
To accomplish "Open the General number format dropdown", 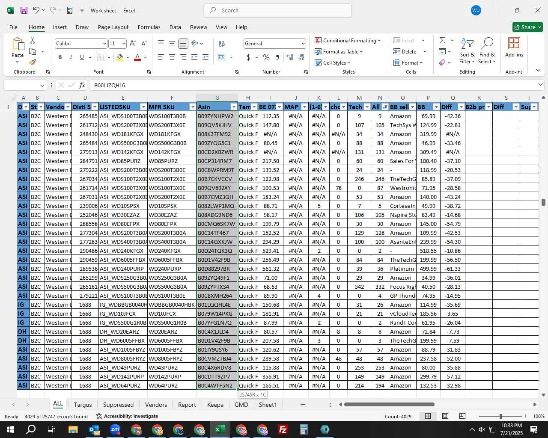I will pyautogui.click(x=303, y=44).
